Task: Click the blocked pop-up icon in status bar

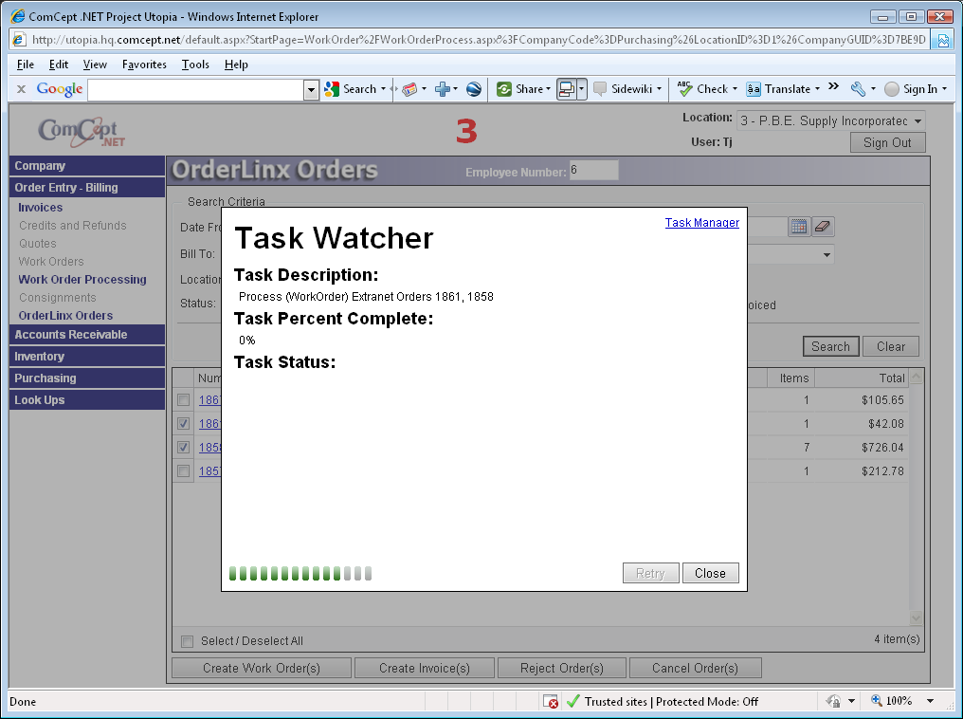Action: click(551, 701)
